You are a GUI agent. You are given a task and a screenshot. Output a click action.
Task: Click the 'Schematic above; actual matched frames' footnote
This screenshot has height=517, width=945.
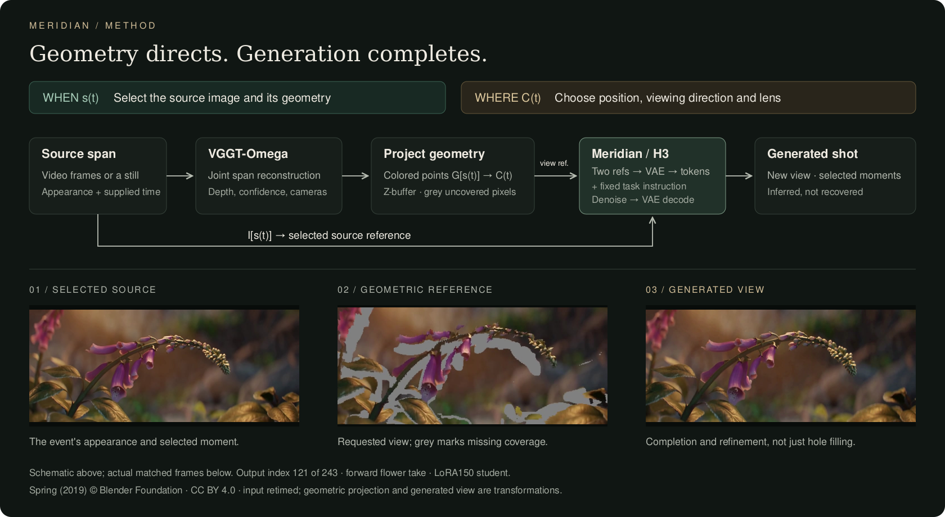click(270, 473)
